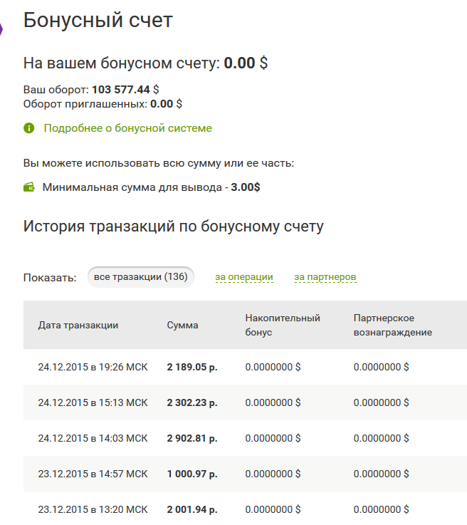467x525 pixels.
Task: Click 'История транзакций по бонусному счету' heading
Action: [x=173, y=227]
